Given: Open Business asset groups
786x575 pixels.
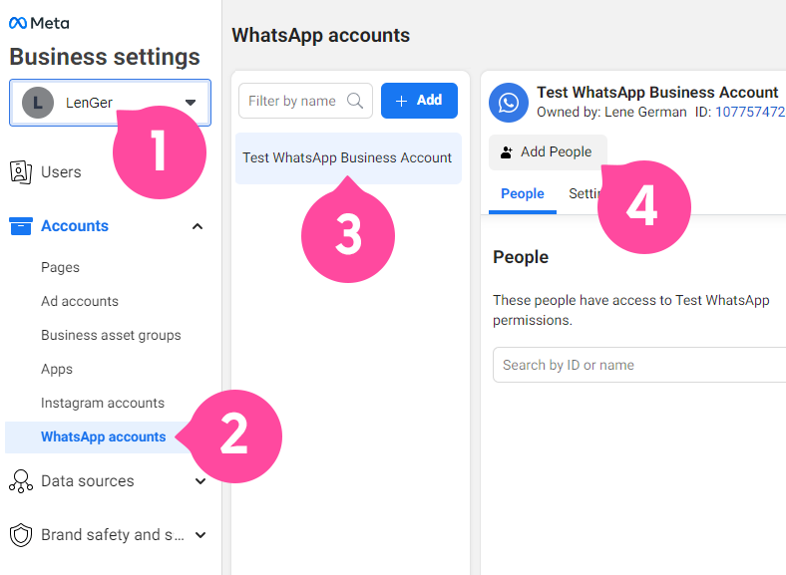Looking at the screenshot, I should 111,335.
